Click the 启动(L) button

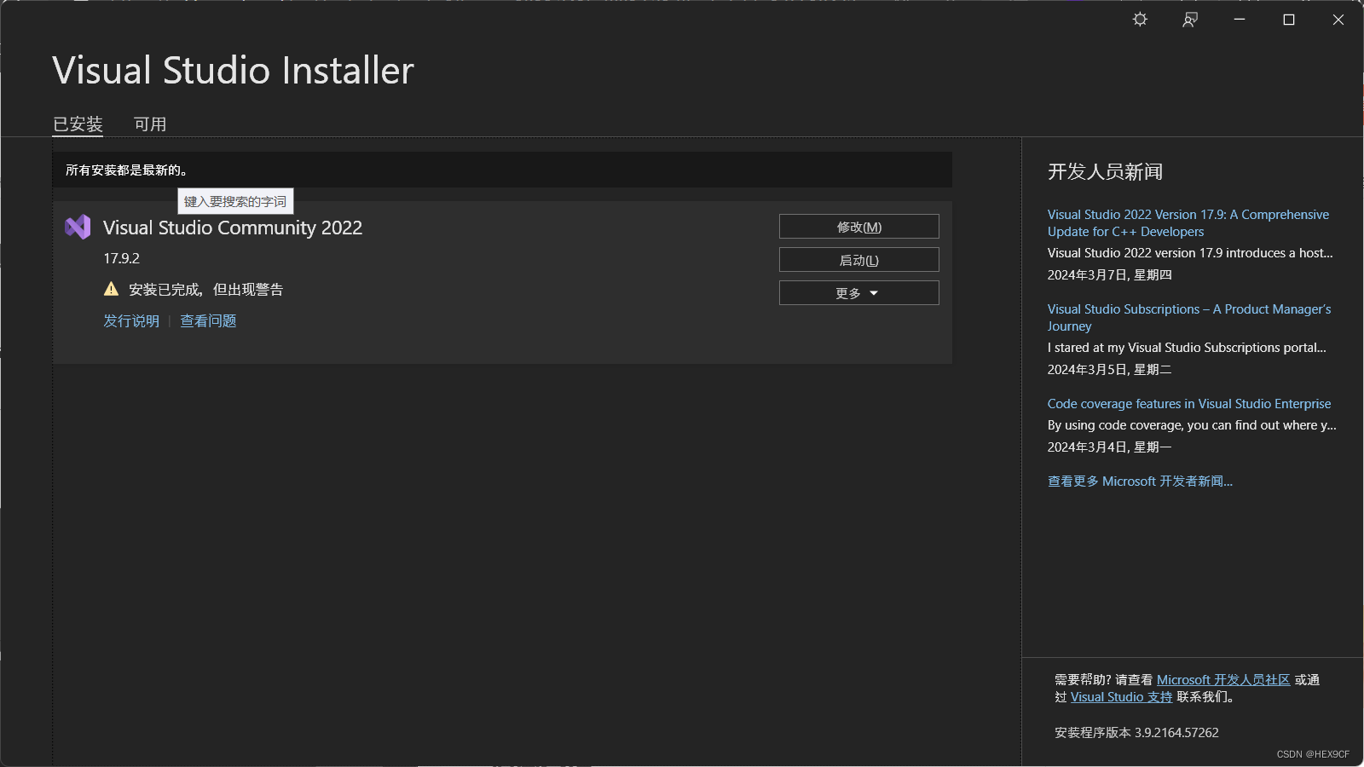tap(859, 260)
